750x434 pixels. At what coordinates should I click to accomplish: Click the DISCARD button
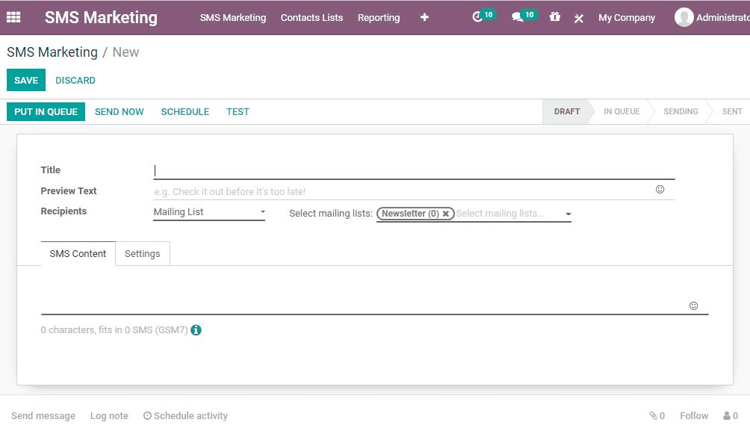tap(75, 81)
